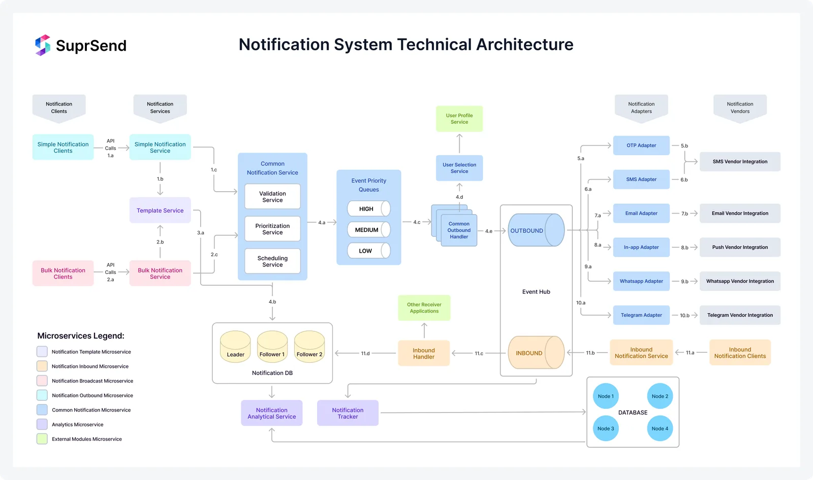Click the Notification Clients column header

[59, 109]
